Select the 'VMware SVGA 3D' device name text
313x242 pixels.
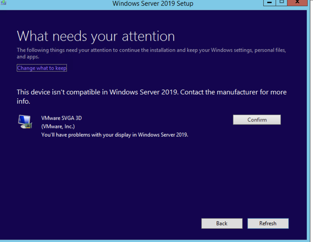point(61,118)
